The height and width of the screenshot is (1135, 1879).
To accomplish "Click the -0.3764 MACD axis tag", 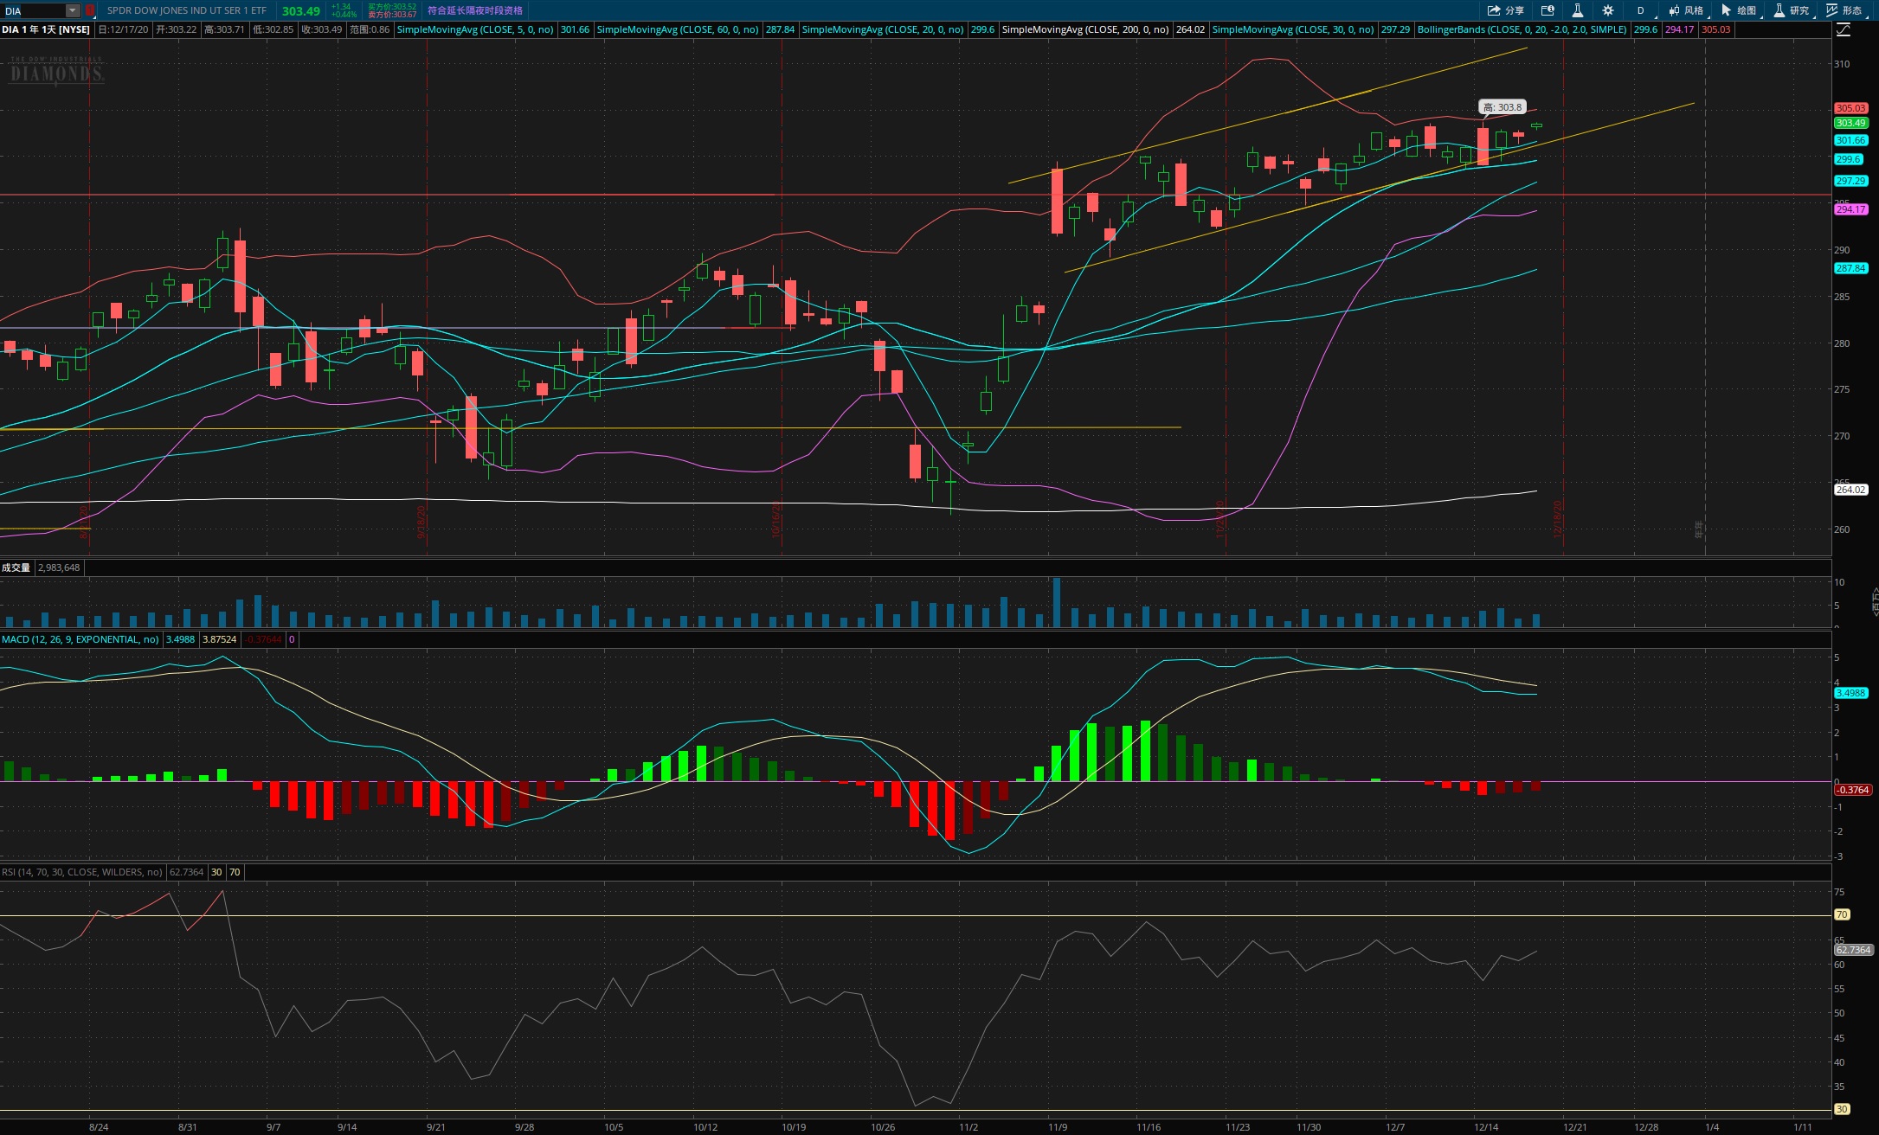I will coord(1852,790).
